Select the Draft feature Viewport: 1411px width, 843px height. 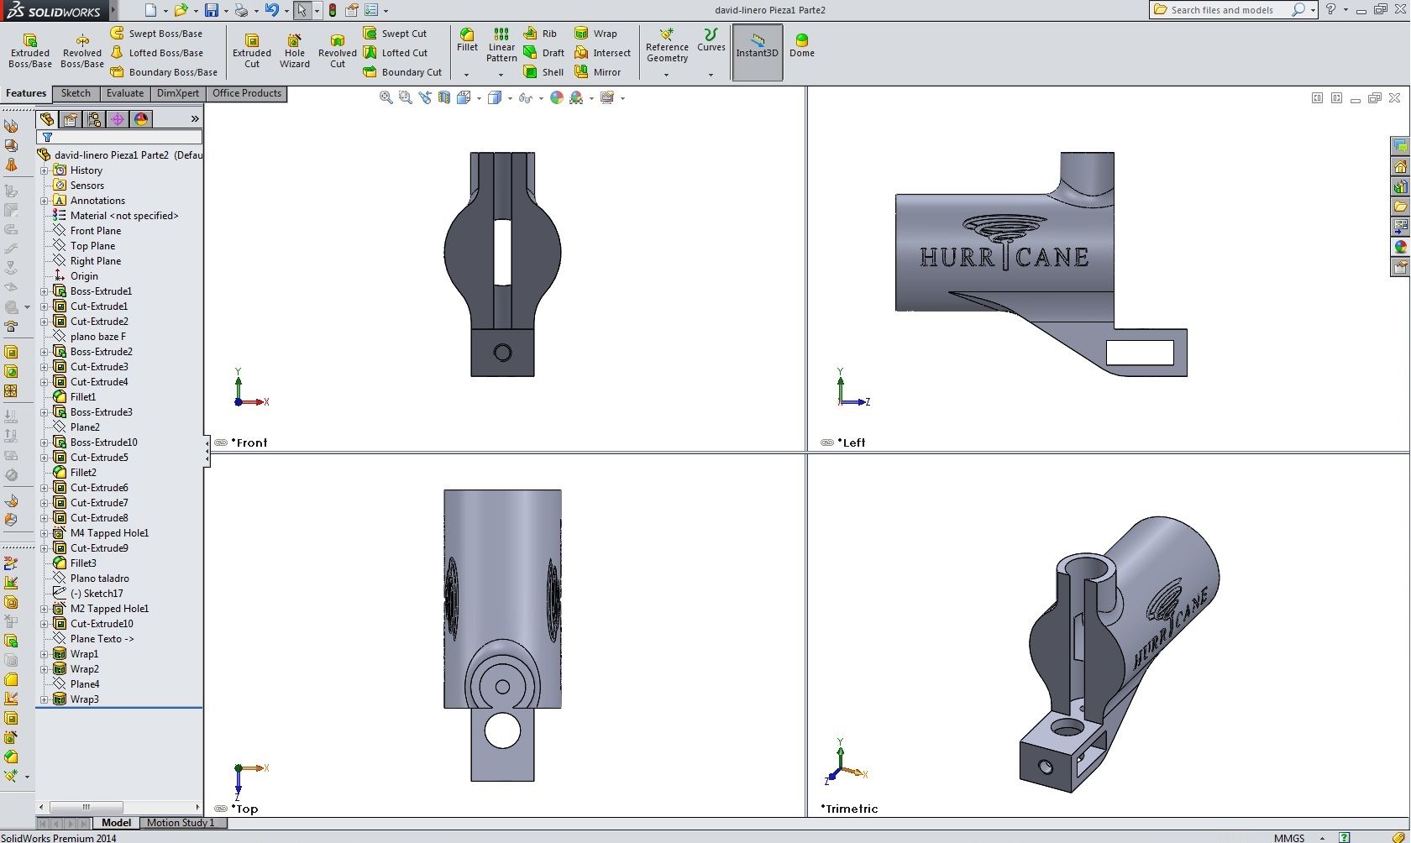tap(544, 53)
